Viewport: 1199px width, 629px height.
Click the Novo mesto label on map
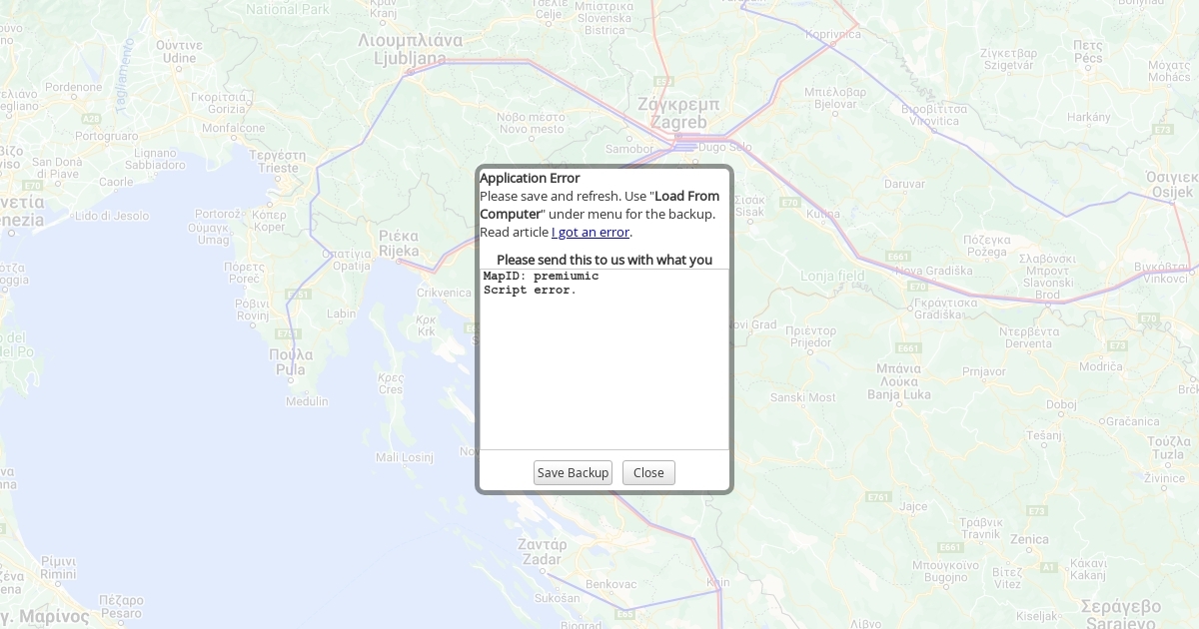[532, 122]
